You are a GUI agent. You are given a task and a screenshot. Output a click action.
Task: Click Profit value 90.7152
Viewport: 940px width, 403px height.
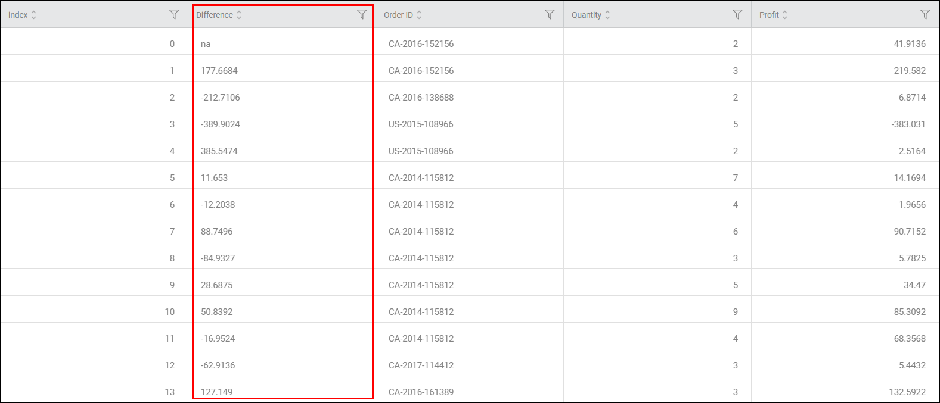click(x=909, y=231)
